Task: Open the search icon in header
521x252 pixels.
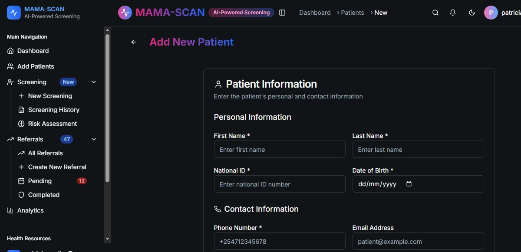Action: [435, 13]
